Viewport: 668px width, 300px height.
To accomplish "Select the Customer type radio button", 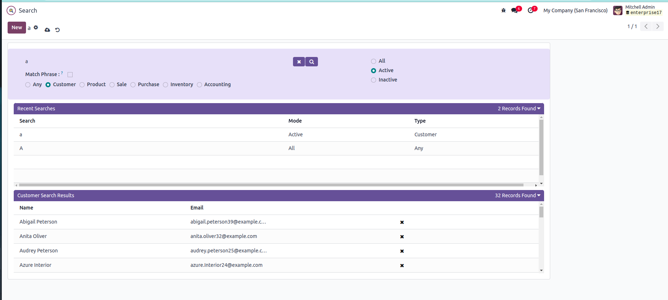I will point(48,85).
